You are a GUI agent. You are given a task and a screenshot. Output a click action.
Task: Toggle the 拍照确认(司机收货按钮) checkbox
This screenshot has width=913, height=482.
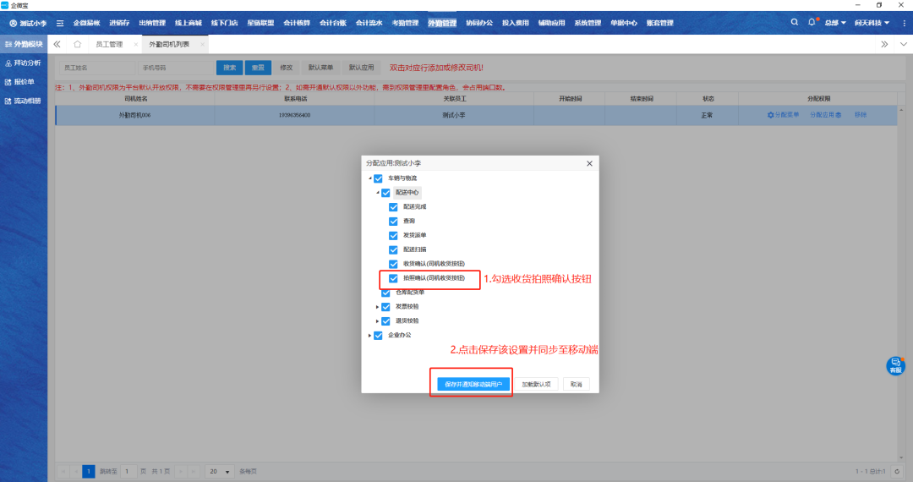pyautogui.click(x=393, y=278)
